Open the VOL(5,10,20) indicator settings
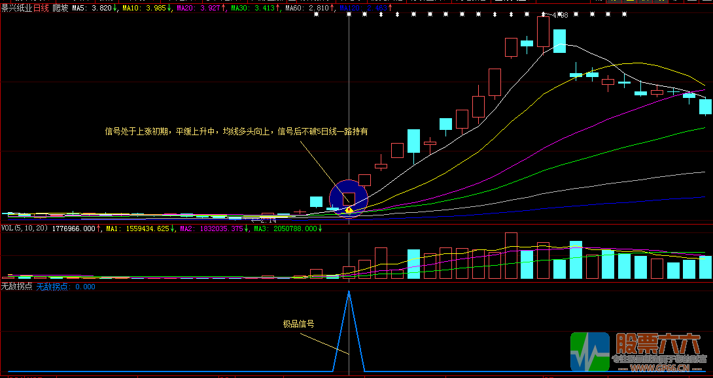 [24, 228]
